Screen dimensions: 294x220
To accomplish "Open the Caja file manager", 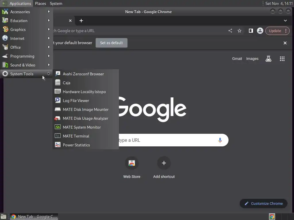I will coord(86,83).
